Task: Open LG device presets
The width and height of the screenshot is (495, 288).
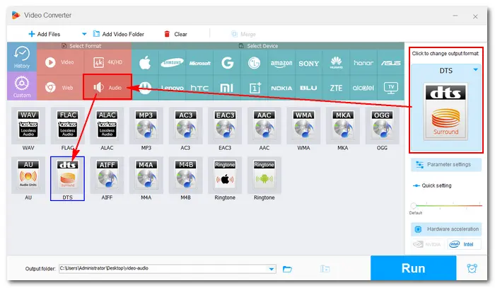Action: click(x=254, y=62)
